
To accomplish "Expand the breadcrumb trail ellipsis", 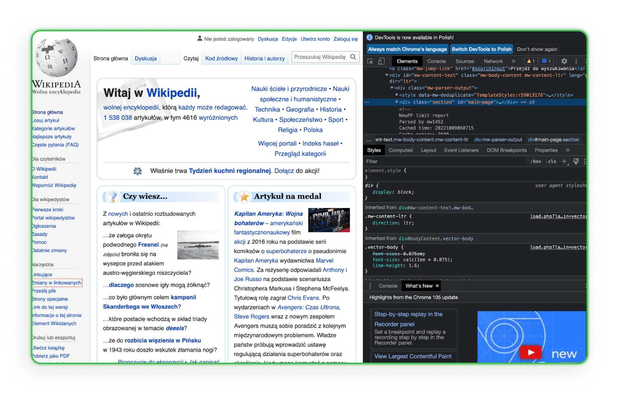I will tap(370, 140).
